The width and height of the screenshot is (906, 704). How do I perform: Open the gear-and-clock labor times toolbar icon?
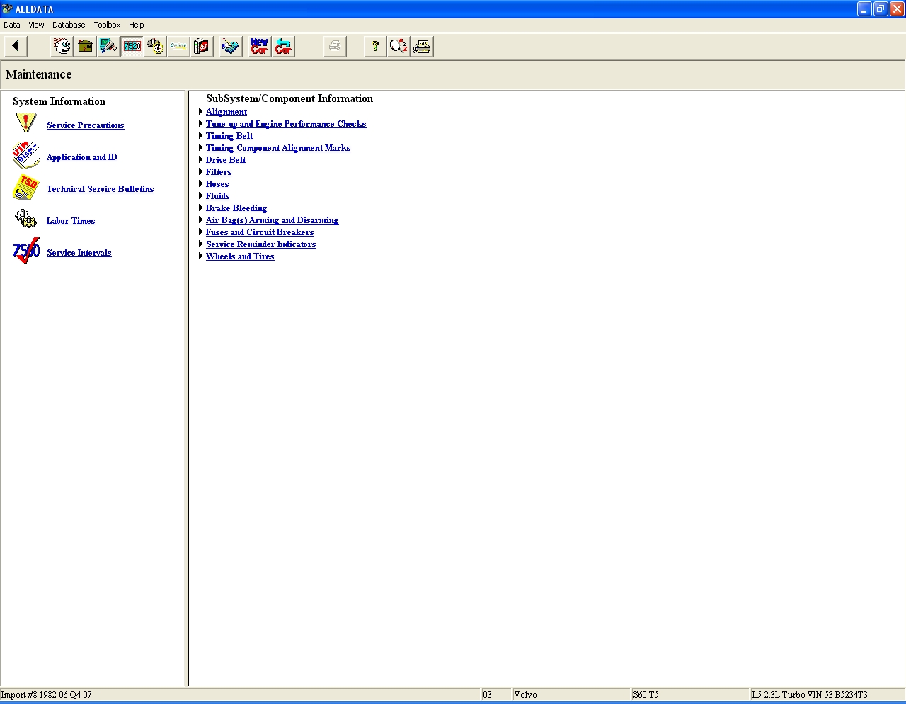coord(155,47)
